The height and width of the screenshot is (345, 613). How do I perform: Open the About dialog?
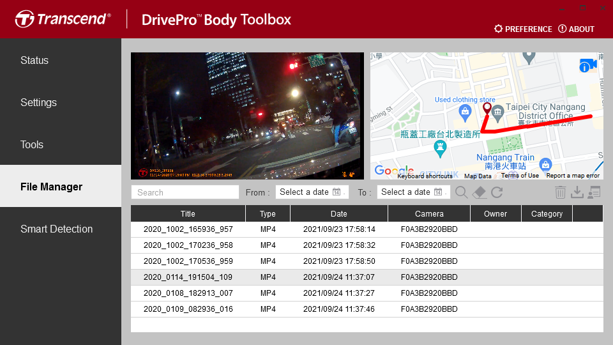pos(576,29)
